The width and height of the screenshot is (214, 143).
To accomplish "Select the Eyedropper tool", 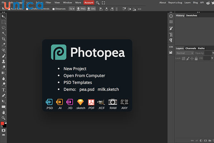I will [4, 45].
